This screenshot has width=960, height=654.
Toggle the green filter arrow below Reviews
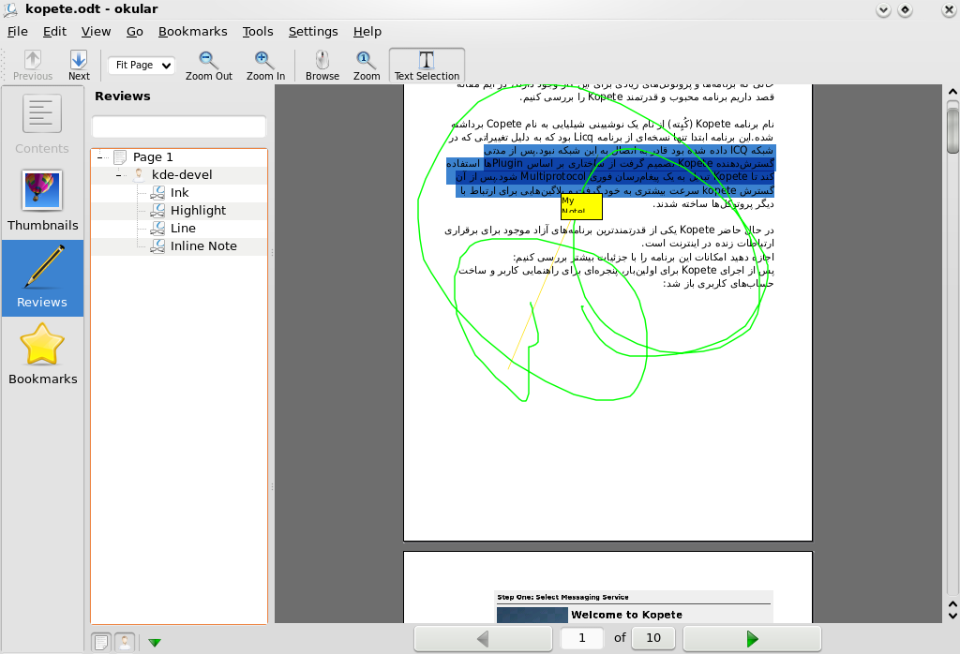[x=155, y=643]
